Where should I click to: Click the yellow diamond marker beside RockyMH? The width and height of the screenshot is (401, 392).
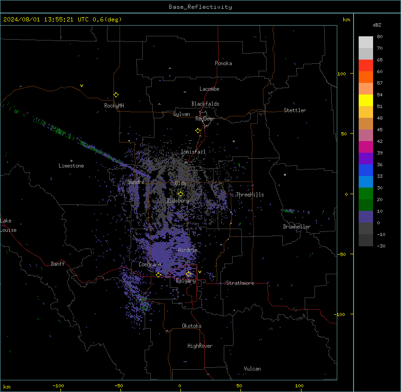tap(116, 95)
